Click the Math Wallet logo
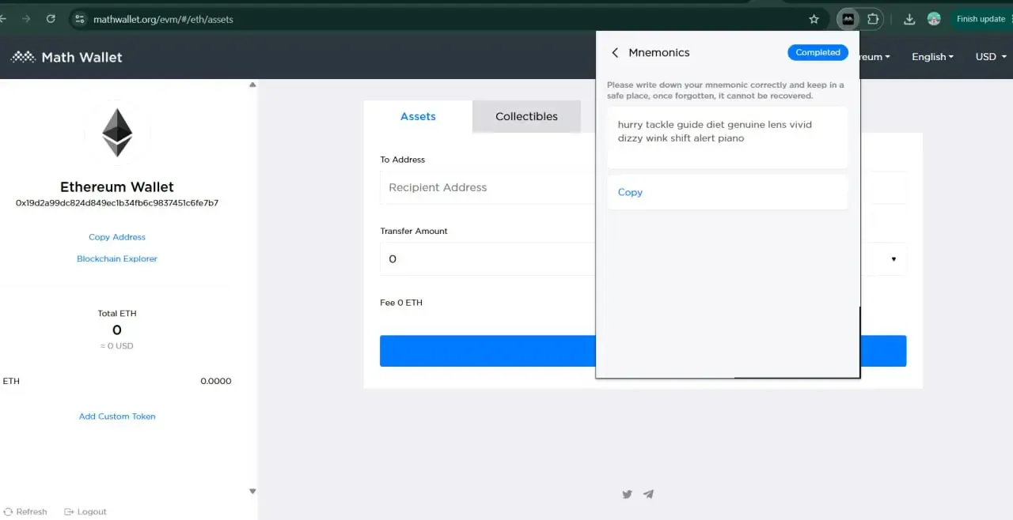Viewport: 1013px width, 520px height. [66, 57]
